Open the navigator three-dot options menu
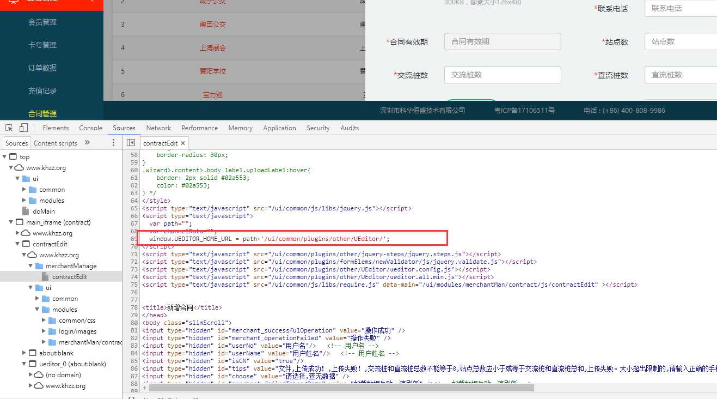Image resolution: width=717 pixels, height=399 pixels. click(113, 143)
